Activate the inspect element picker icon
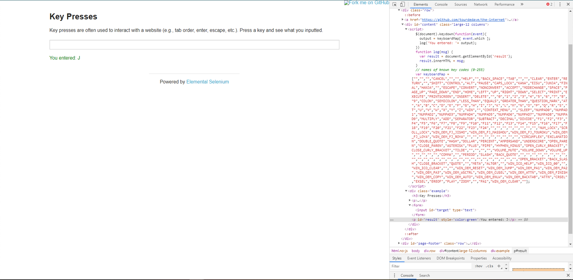Screen dimensions: 573x280 click(x=394, y=4)
